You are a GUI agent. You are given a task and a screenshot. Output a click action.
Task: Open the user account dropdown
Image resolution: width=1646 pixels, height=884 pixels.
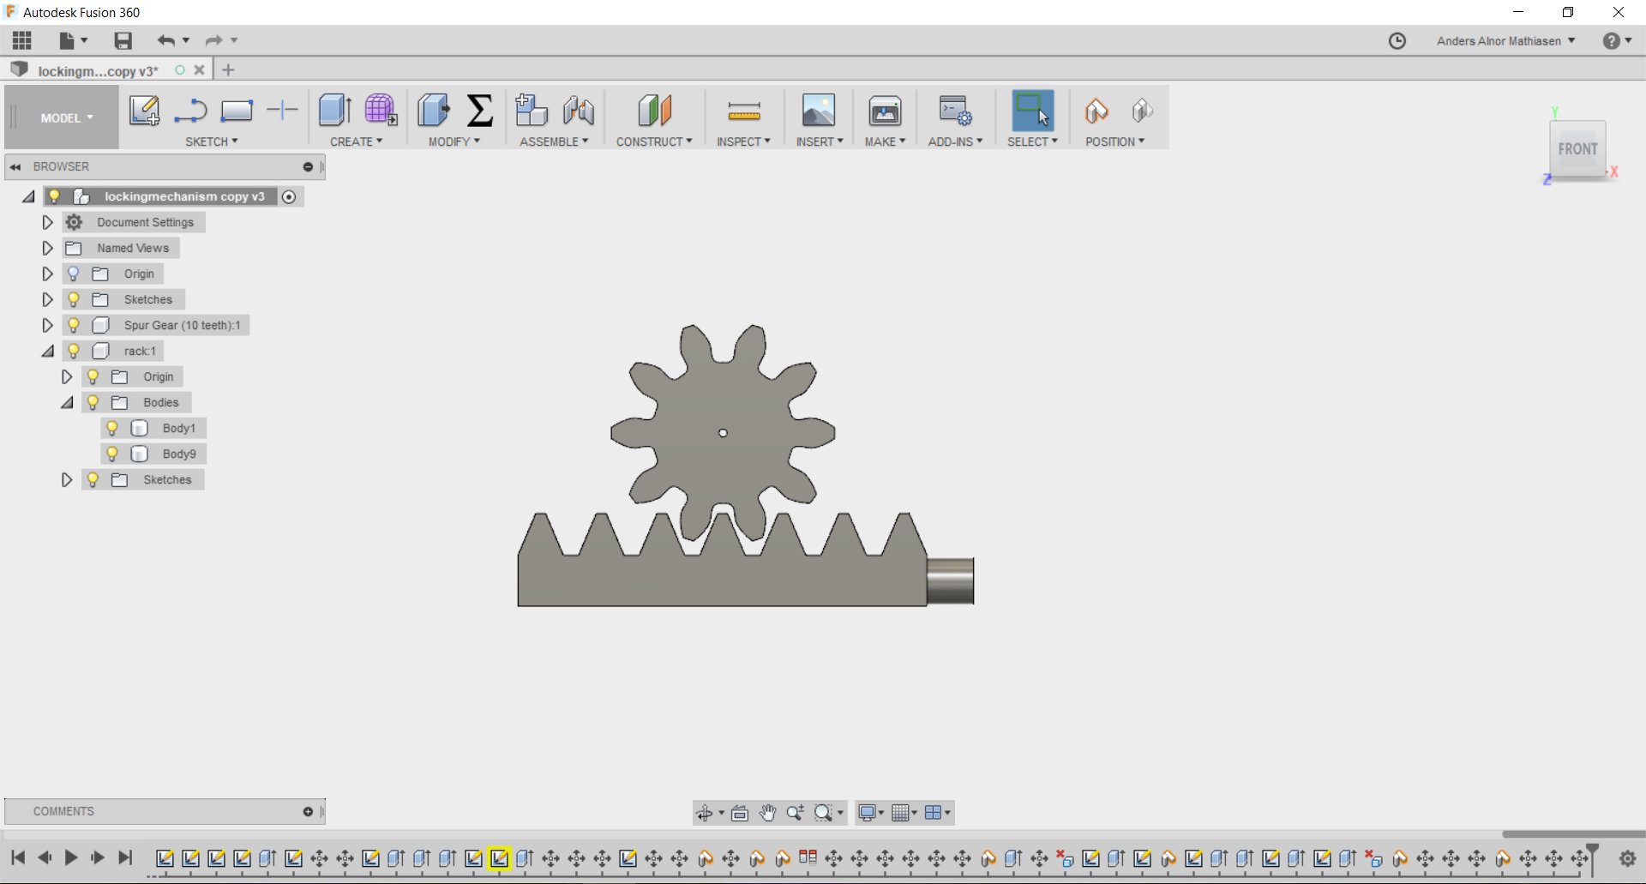coord(1506,41)
